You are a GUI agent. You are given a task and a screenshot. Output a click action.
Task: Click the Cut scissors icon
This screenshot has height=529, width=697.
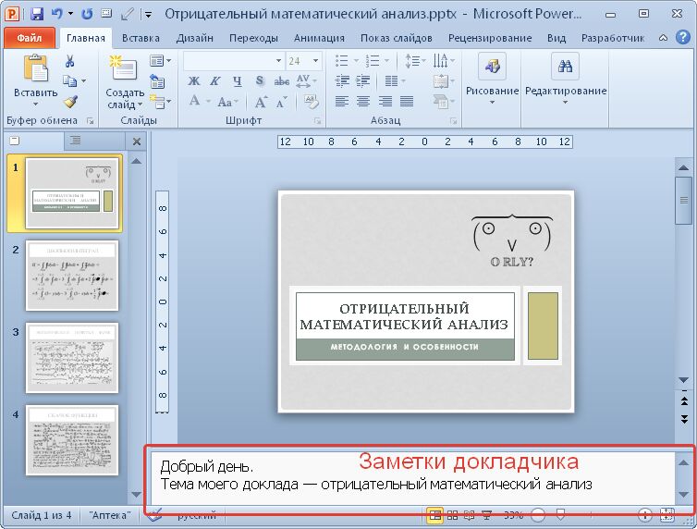point(69,60)
